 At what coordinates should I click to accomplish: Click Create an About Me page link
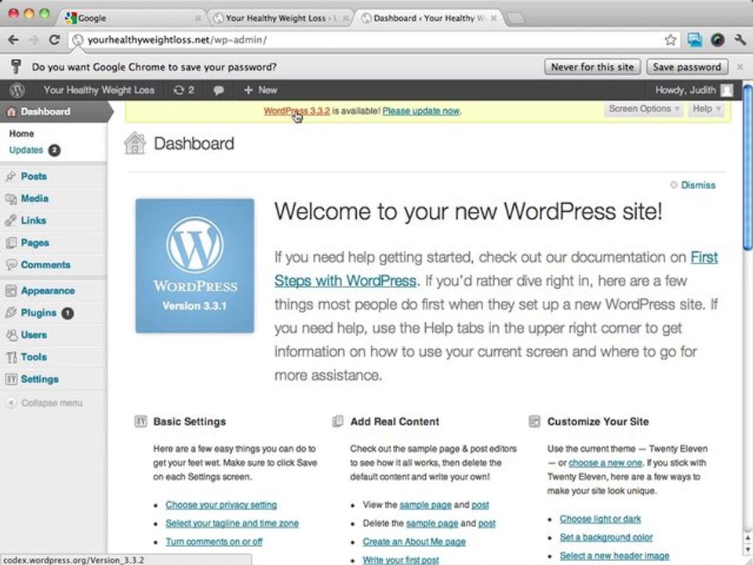point(414,541)
